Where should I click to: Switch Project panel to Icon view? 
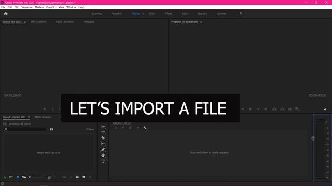18,177
